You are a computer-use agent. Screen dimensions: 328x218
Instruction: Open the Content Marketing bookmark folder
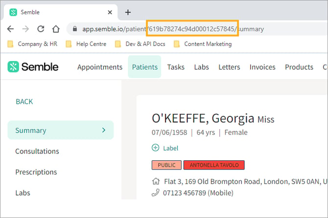click(203, 44)
